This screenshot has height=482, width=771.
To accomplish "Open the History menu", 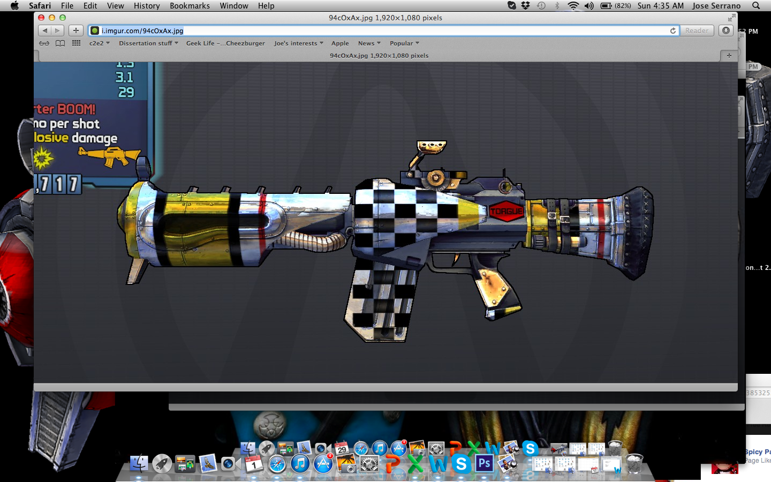I will (x=147, y=5).
